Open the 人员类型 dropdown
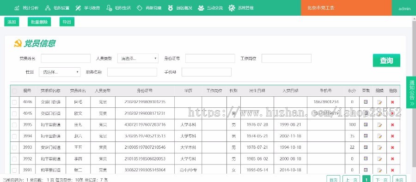This screenshot has height=182, width=416. tap(138, 59)
